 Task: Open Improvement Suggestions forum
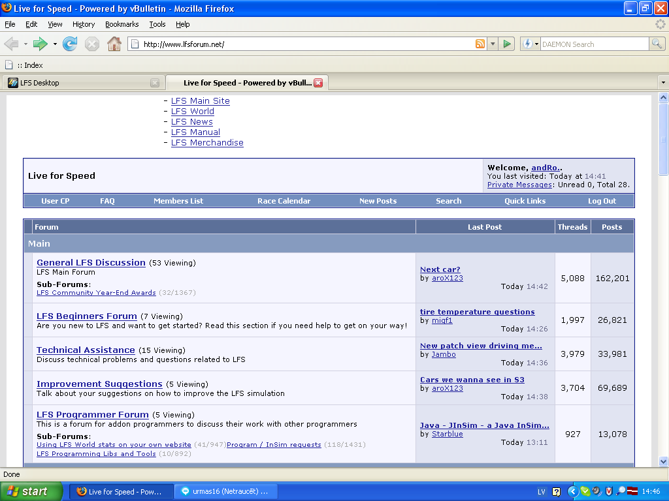coord(99,384)
